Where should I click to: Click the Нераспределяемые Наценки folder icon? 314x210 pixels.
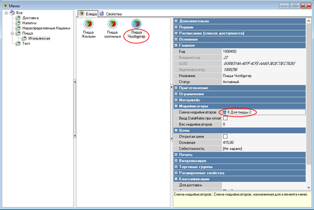click(x=18, y=28)
